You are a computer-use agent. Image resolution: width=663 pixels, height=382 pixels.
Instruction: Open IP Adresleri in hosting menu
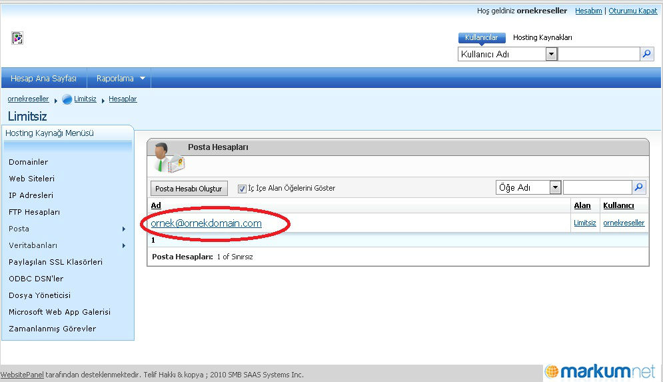coord(31,195)
